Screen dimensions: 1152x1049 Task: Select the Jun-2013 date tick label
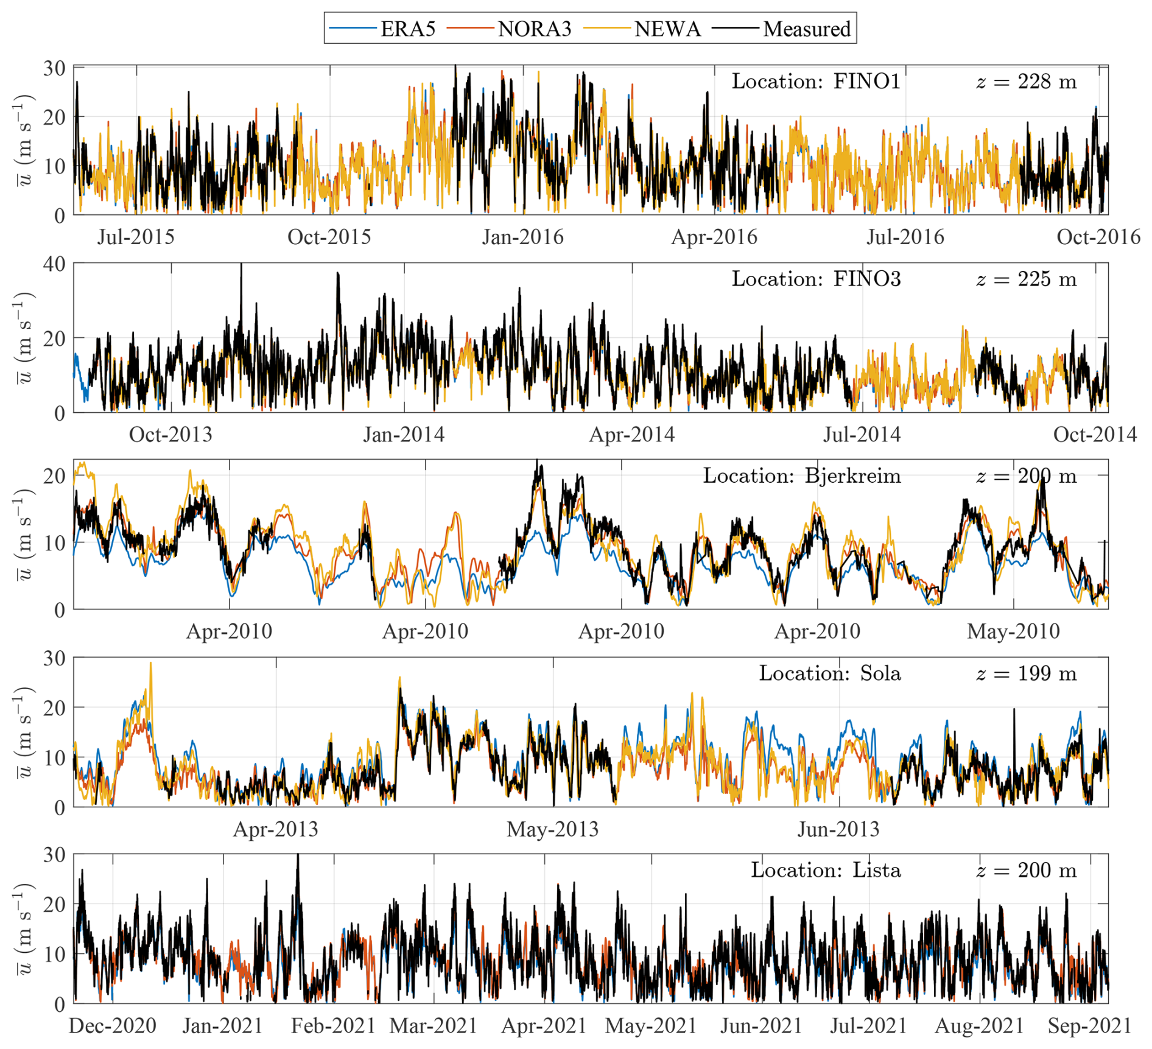point(838,829)
